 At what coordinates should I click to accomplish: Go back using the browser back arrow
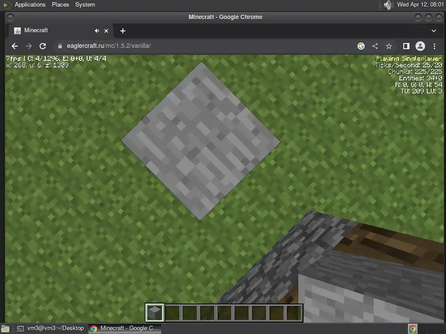point(15,46)
